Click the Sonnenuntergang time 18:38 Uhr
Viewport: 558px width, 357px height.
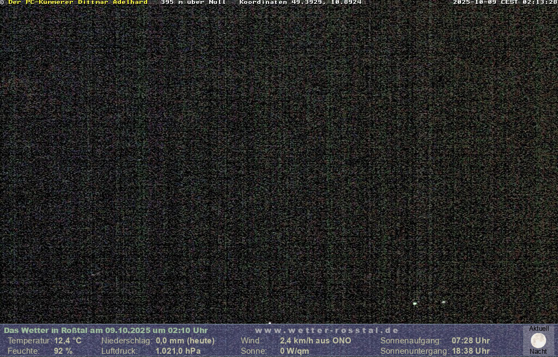point(471,351)
